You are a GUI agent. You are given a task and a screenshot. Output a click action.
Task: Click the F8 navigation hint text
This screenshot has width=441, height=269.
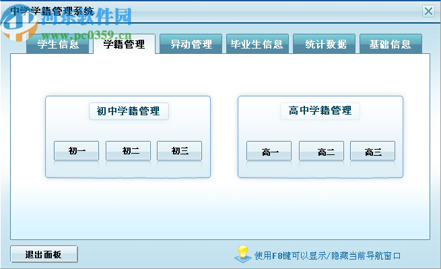(x=327, y=256)
